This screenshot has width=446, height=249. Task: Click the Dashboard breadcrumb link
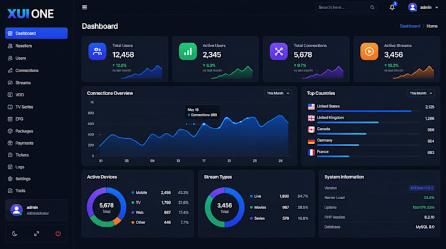410,26
